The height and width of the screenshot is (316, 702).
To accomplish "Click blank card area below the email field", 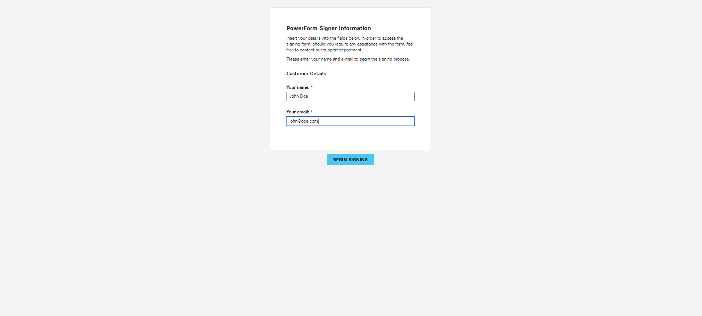I will click(350, 138).
